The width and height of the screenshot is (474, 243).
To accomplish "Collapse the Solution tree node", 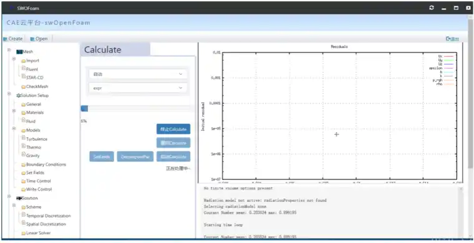I will pos(9,196).
